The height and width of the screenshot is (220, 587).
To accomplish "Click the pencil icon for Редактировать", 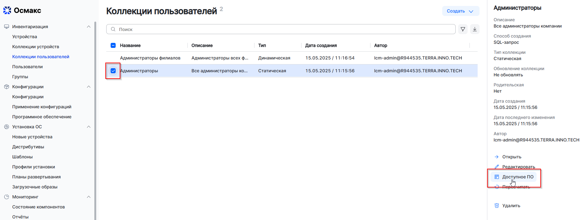I will pos(497,167).
